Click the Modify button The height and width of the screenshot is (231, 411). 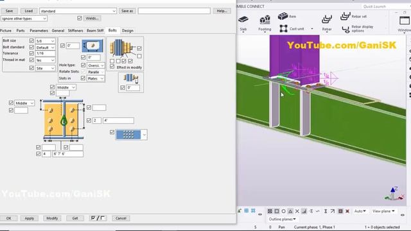[x=52, y=218]
